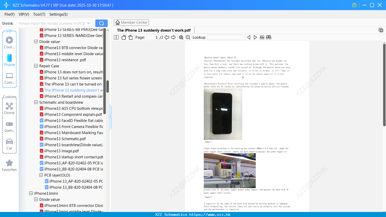
Task: Open iPhone13 Component explain.pdf
Action: (x=71, y=114)
